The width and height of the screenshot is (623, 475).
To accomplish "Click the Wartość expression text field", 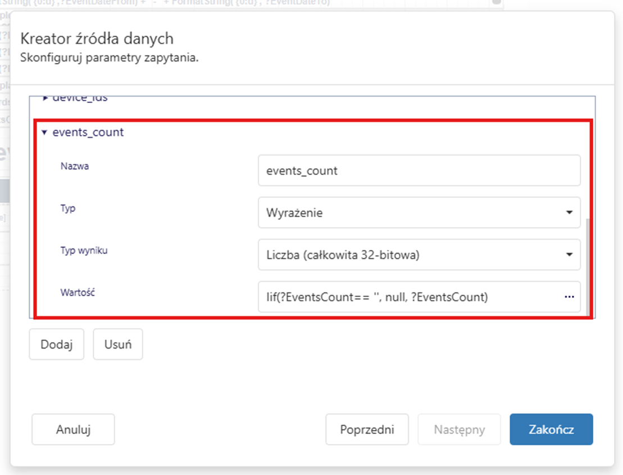I will (407, 297).
